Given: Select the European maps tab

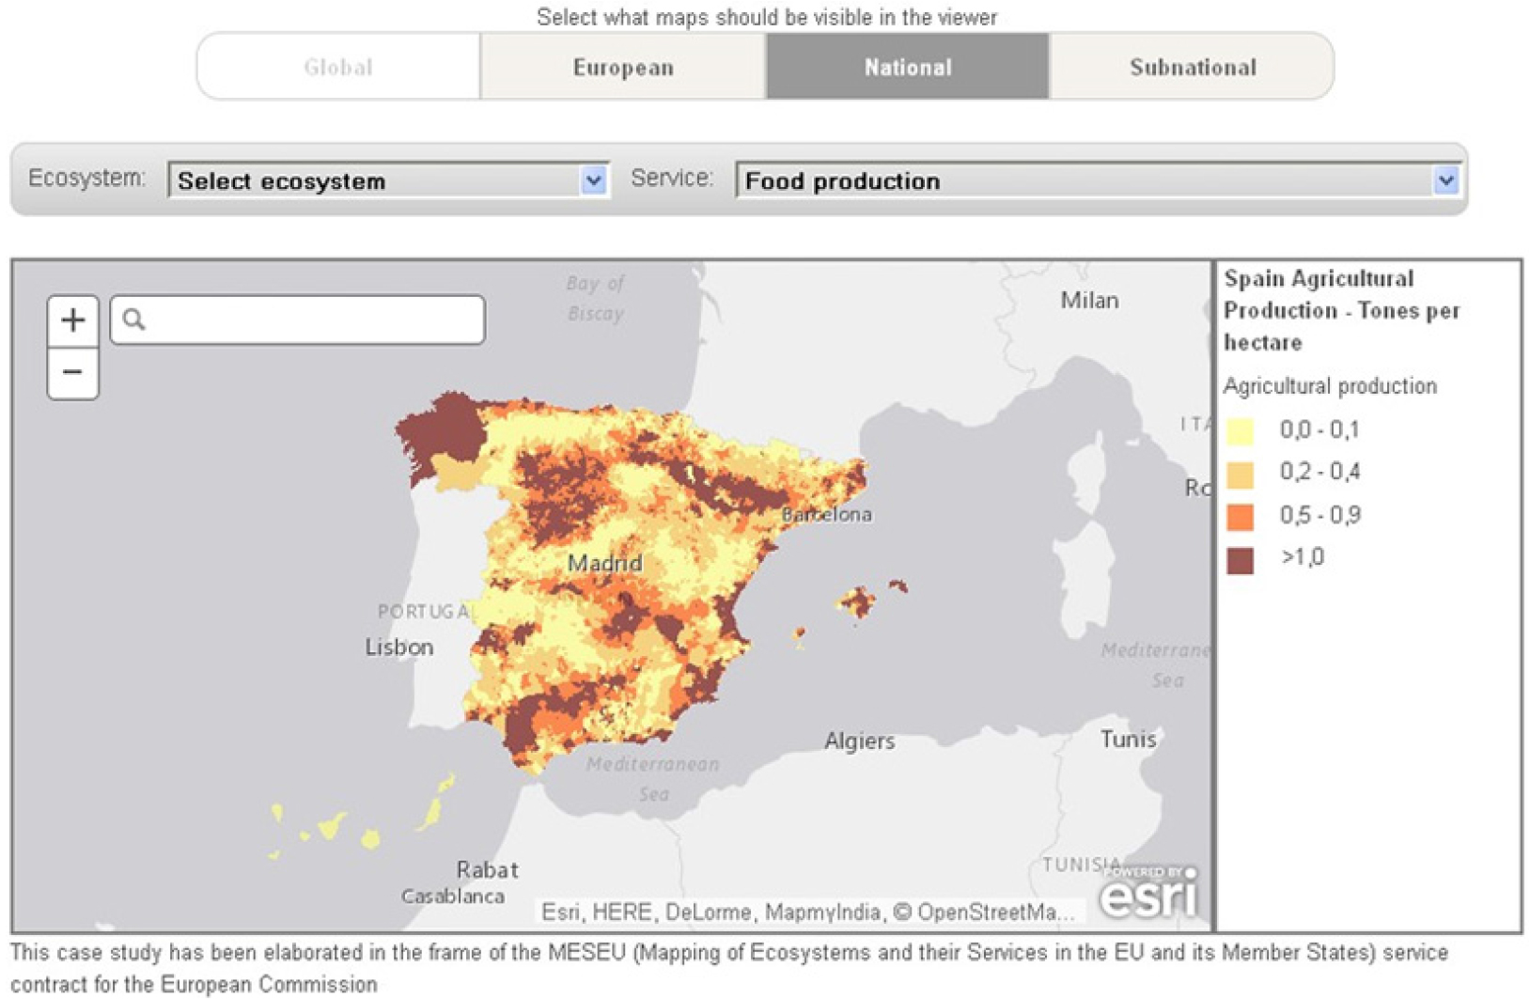Looking at the screenshot, I should (623, 68).
